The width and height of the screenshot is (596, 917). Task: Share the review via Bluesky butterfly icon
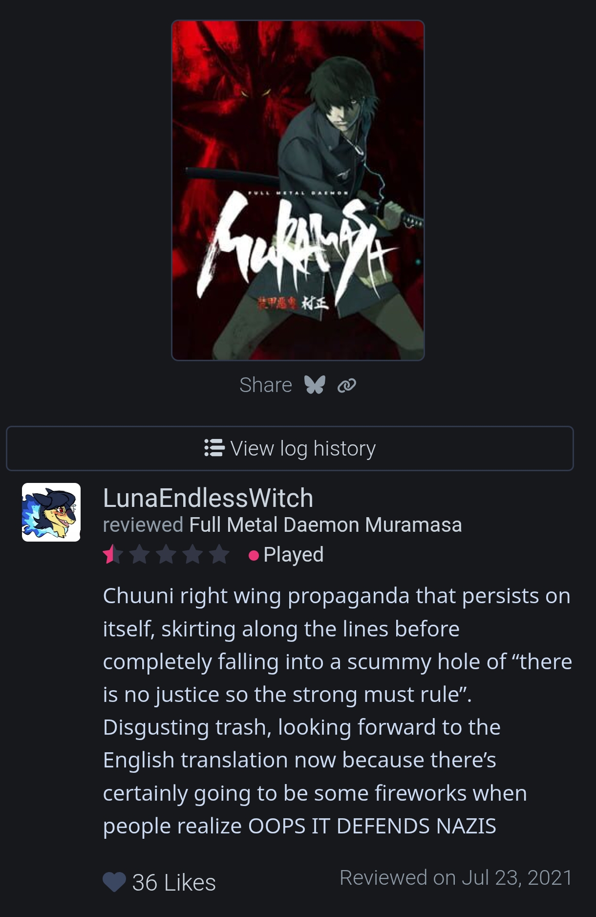tap(315, 385)
